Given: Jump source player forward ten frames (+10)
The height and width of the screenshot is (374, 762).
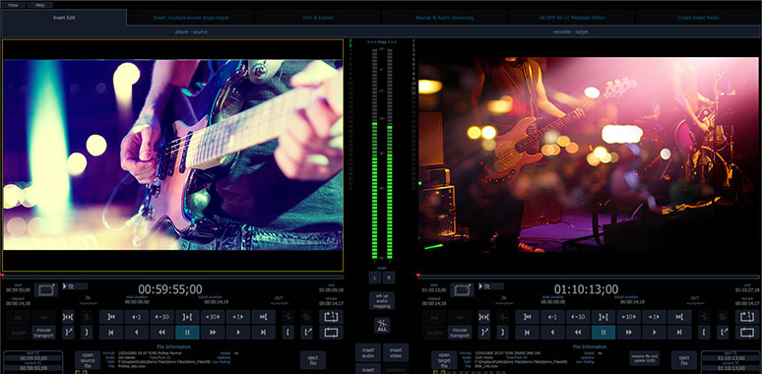Looking at the screenshot, I should point(213,317).
